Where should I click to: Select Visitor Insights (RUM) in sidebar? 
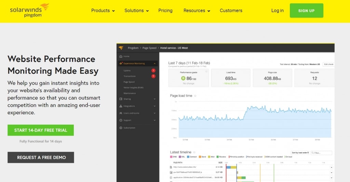[134, 88]
